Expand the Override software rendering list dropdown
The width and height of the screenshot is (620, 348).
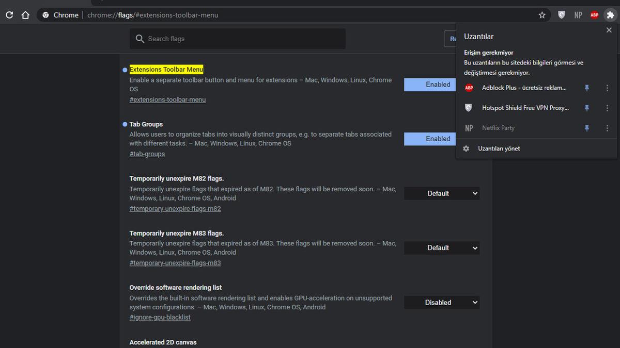click(x=442, y=303)
